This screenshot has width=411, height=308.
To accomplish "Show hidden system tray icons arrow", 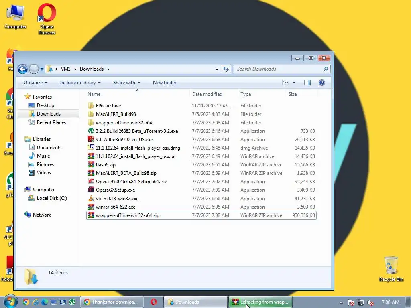I will 341,302.
